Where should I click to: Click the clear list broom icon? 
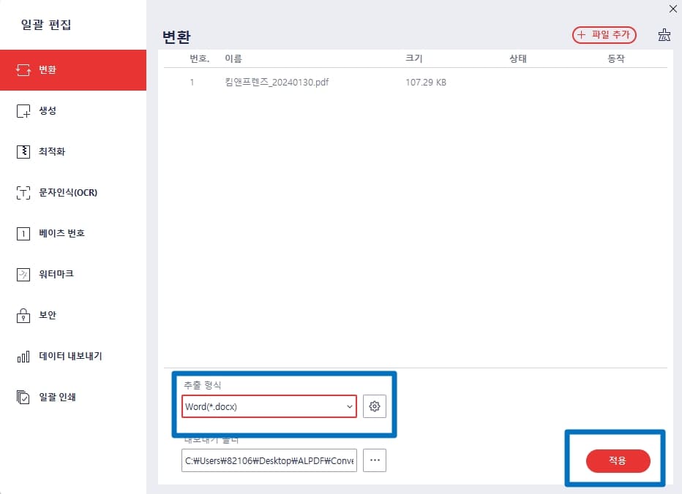(x=664, y=35)
